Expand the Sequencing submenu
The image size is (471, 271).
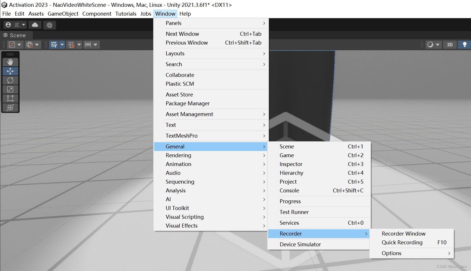point(211,182)
